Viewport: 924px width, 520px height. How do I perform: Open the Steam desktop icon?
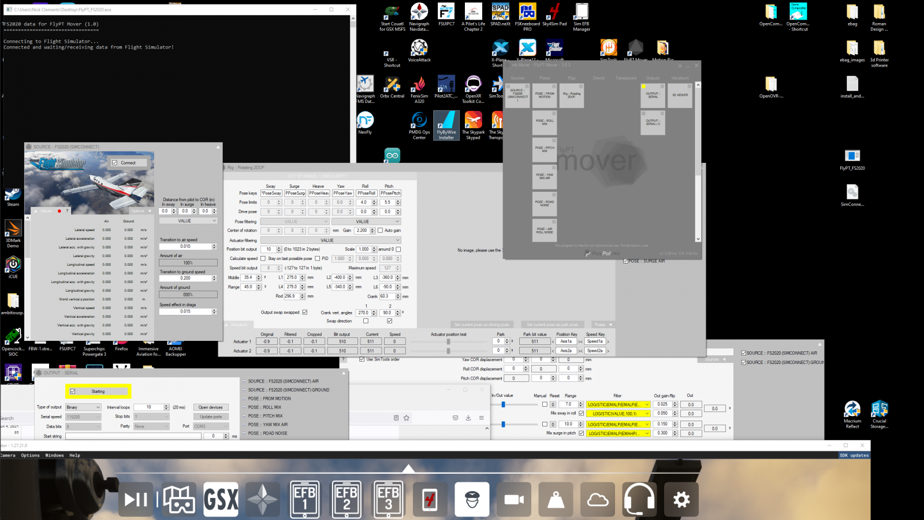coord(13,197)
